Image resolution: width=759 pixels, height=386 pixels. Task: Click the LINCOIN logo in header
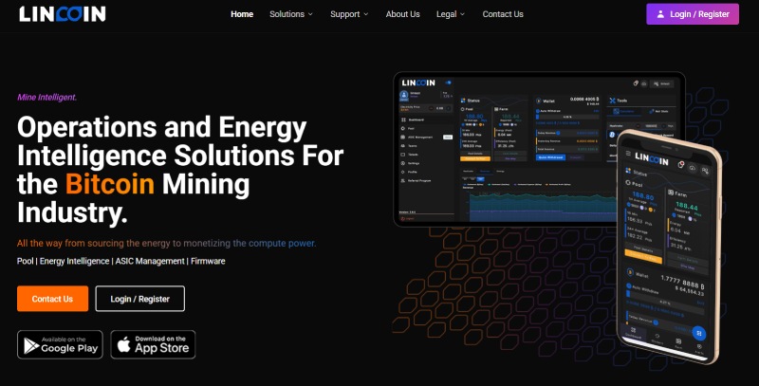[x=63, y=14]
